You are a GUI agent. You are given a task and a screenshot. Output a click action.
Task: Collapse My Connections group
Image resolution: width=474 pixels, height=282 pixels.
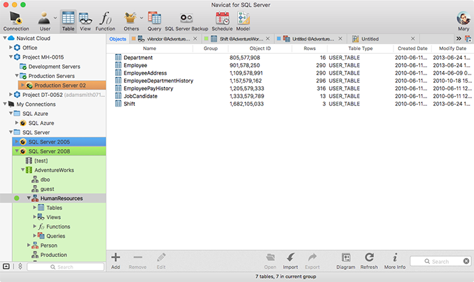(5, 104)
